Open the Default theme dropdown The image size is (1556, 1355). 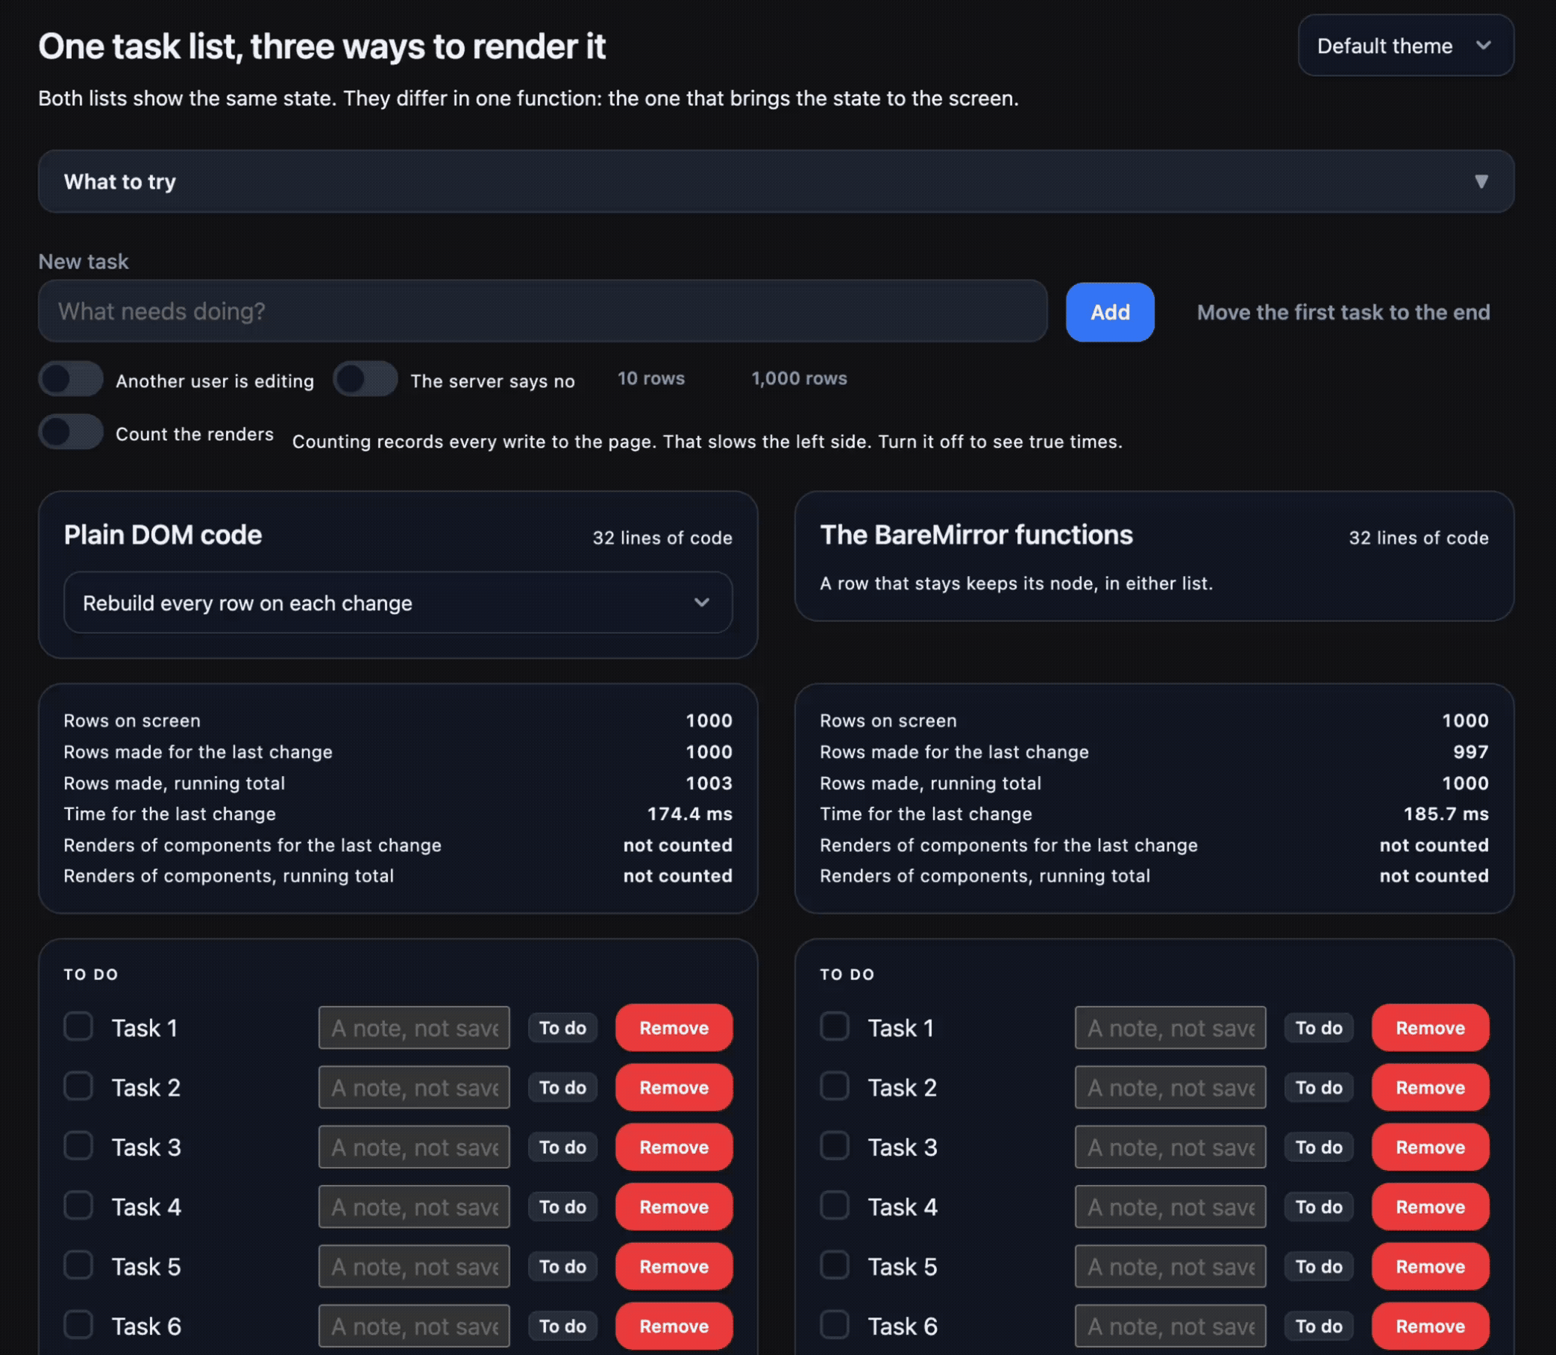coord(1405,46)
